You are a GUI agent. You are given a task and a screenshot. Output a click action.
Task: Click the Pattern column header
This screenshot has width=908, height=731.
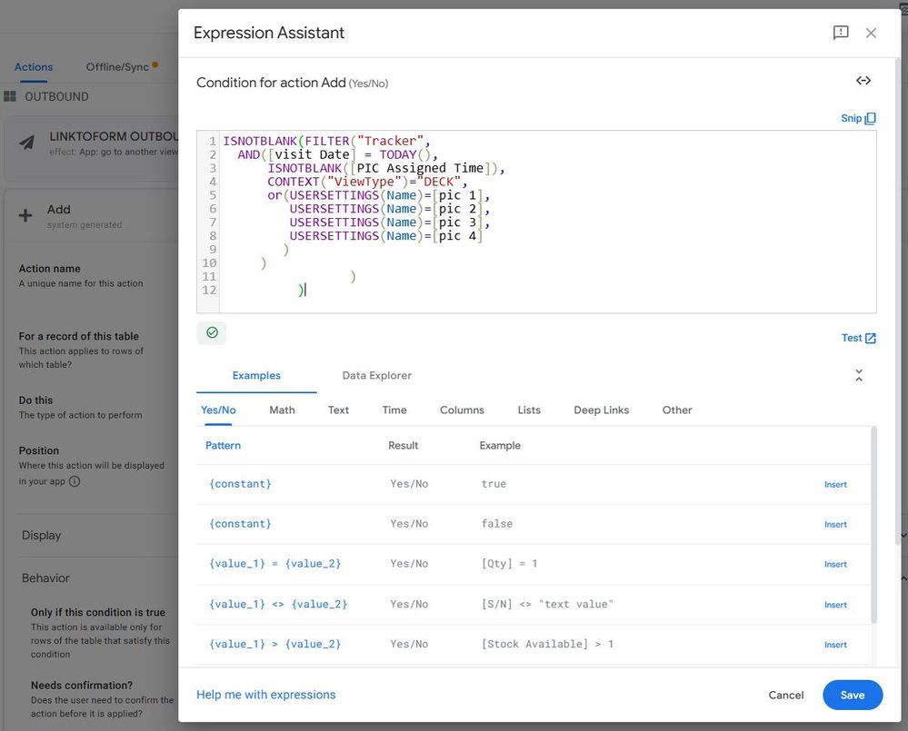click(x=223, y=445)
